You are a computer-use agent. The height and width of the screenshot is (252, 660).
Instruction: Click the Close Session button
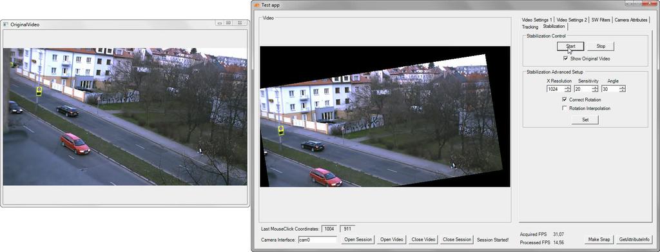pos(457,239)
